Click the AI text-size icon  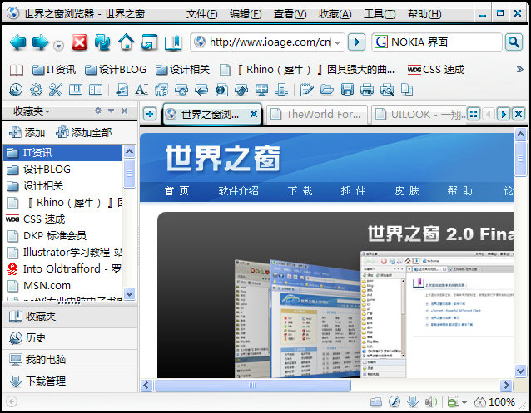pyautogui.click(x=141, y=90)
